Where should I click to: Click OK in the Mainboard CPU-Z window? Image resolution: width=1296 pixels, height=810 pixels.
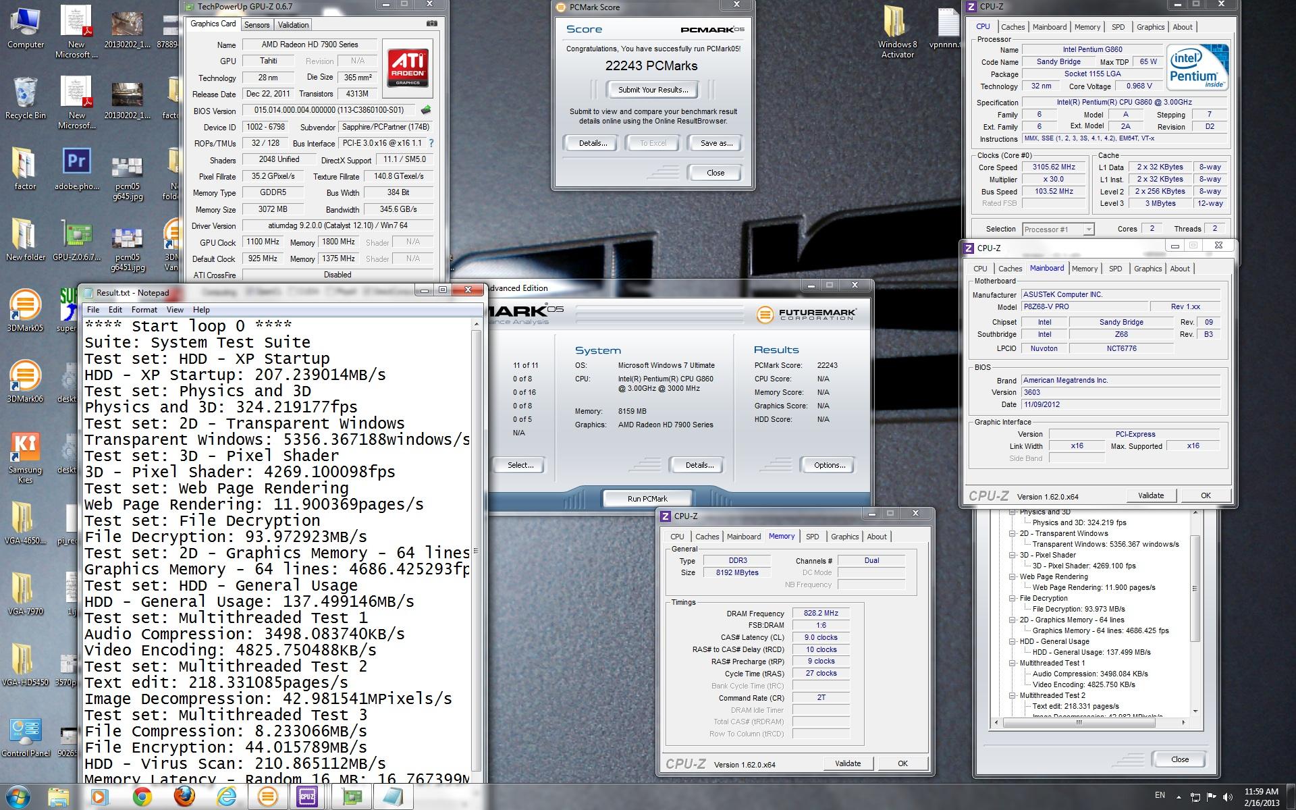(1206, 495)
